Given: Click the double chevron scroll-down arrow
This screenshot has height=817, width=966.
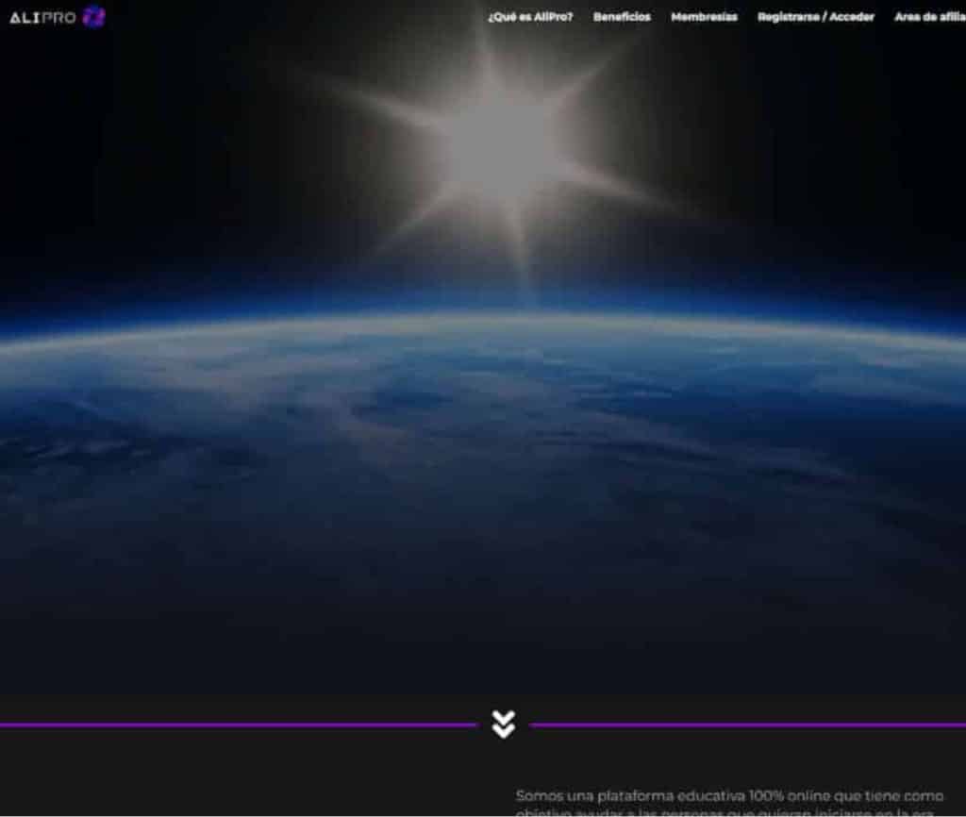Looking at the screenshot, I should [x=504, y=725].
